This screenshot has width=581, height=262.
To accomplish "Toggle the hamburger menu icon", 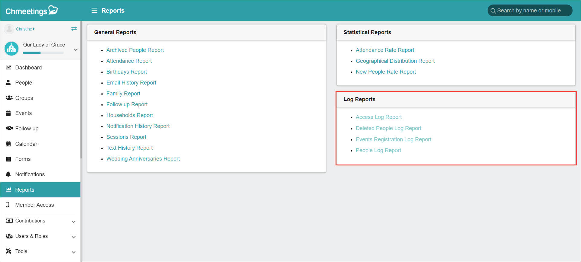I will point(94,11).
